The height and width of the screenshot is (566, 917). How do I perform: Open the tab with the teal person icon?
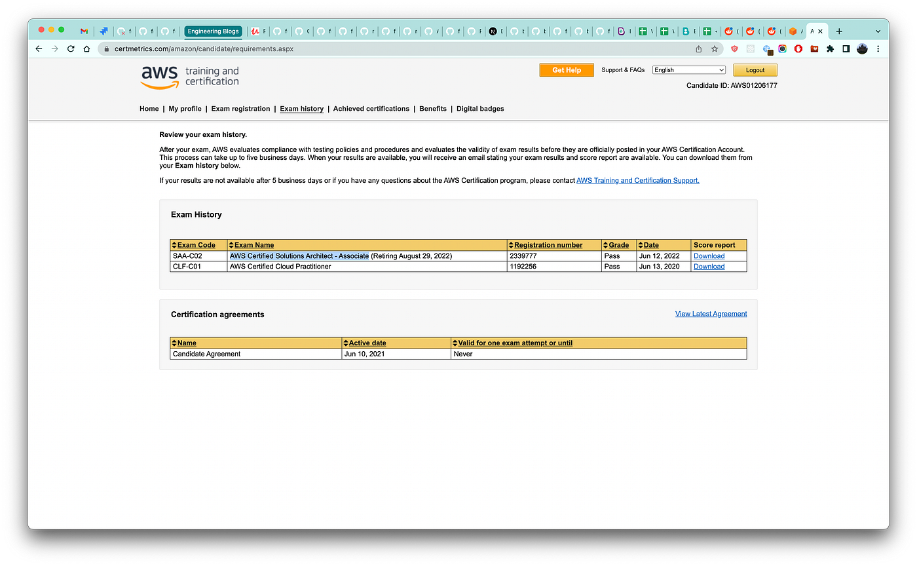[x=686, y=31]
